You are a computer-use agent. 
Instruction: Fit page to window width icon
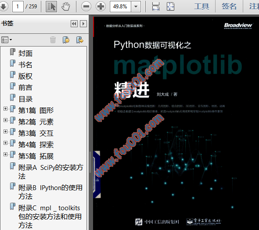tap(155, 7)
